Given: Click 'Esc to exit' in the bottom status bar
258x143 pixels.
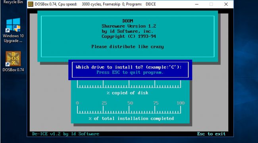Looking at the screenshot, I should 211,134.
